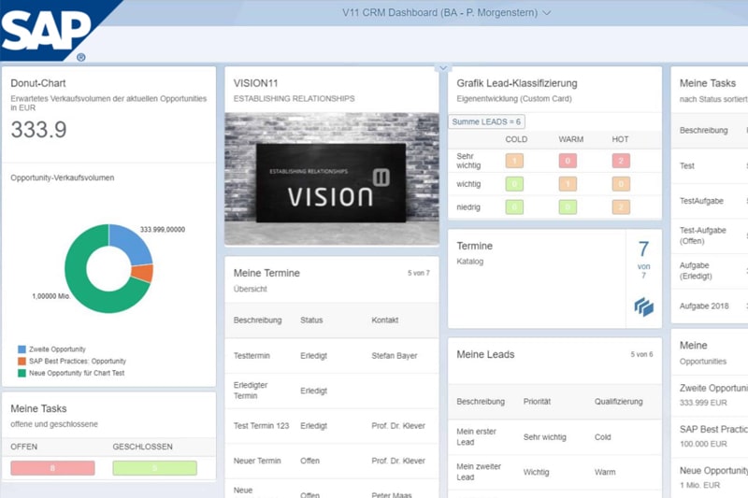The width and height of the screenshot is (748, 498).
Task: Click Sehr wichtig WARM count badge
Action: (x=568, y=161)
